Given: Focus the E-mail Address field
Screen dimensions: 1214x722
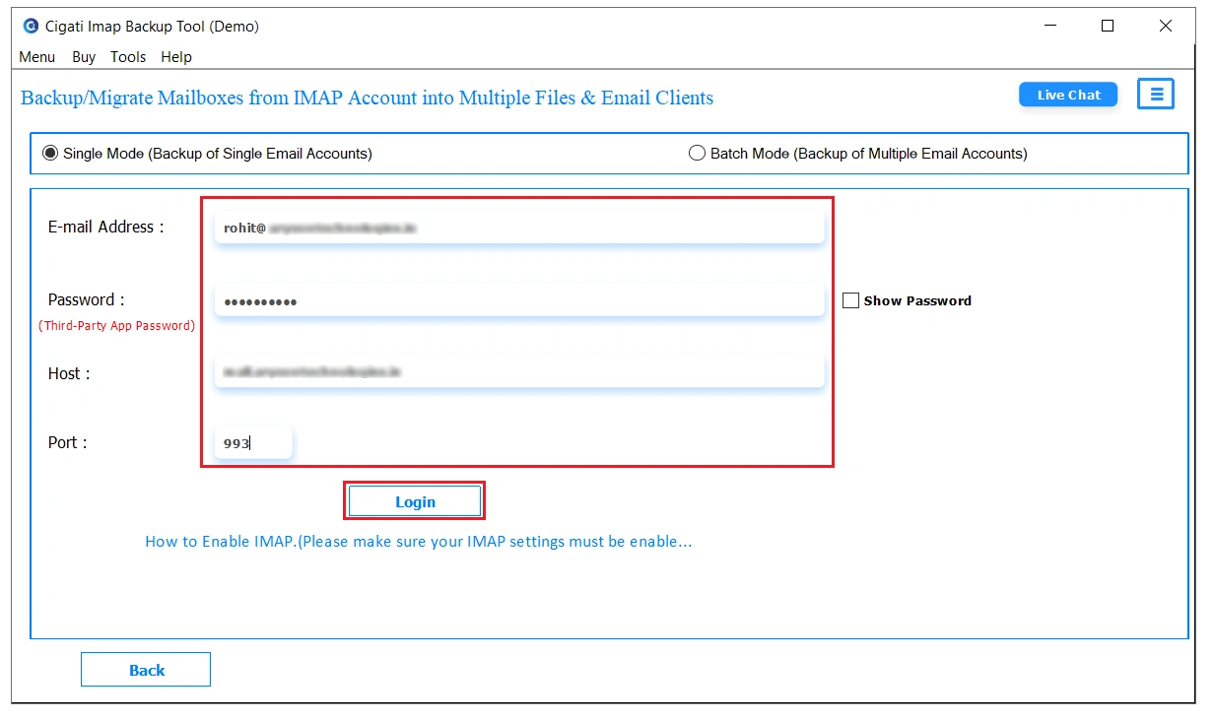Looking at the screenshot, I should pos(519,228).
